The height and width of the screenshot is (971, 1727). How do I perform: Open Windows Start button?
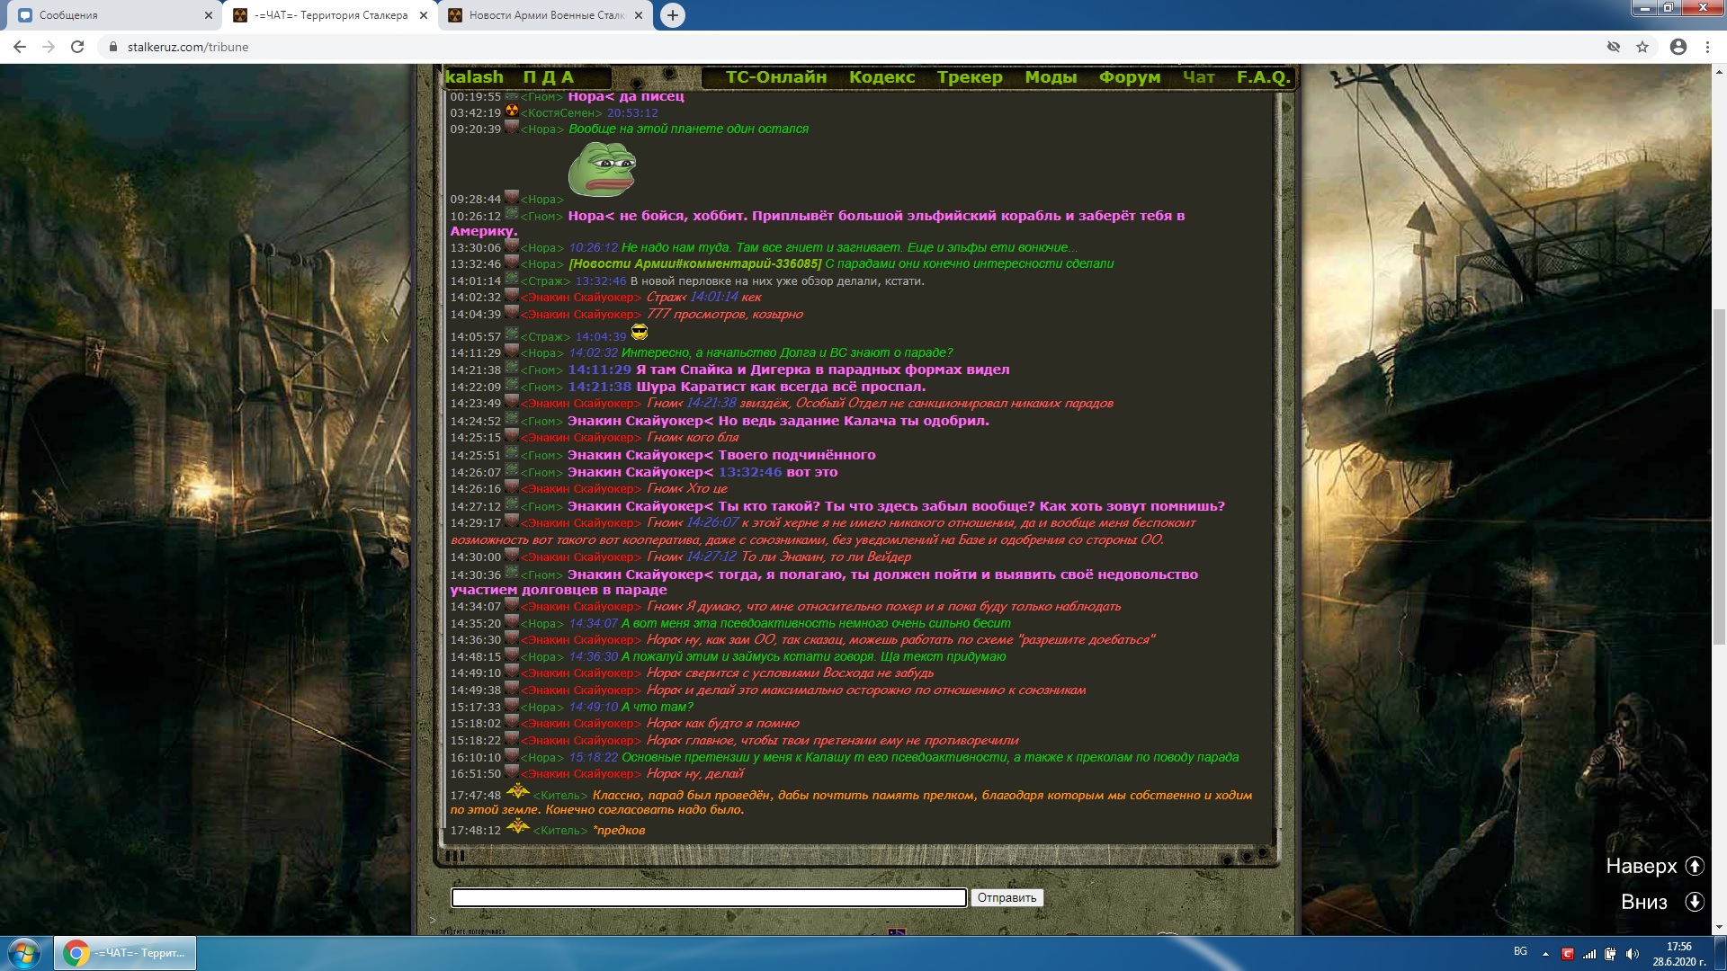[x=24, y=953]
